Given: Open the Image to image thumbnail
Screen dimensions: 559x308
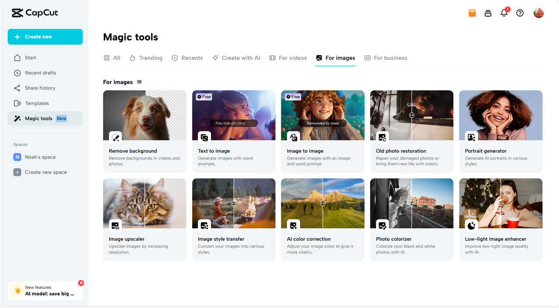Looking at the screenshot, I should tap(323, 115).
